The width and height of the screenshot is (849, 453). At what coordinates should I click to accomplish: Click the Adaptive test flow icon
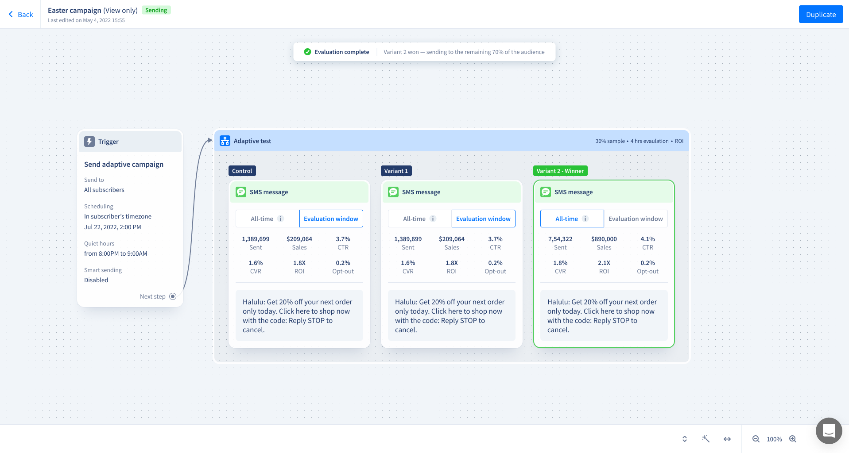pos(225,141)
